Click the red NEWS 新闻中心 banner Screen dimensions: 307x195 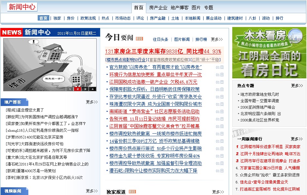pyautogui.click(x=26, y=32)
